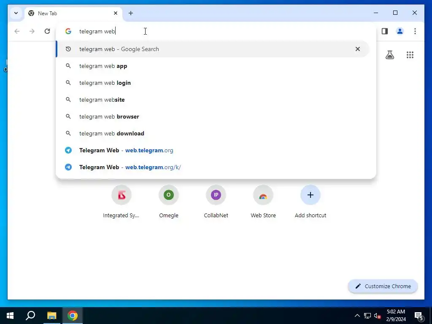
Task: Close the New Tab tab
Action: pos(116,13)
